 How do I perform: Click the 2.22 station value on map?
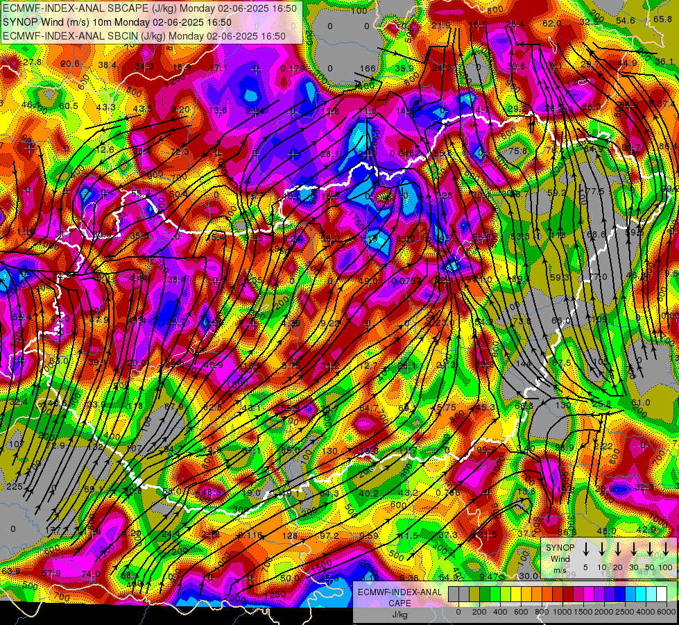603,447
